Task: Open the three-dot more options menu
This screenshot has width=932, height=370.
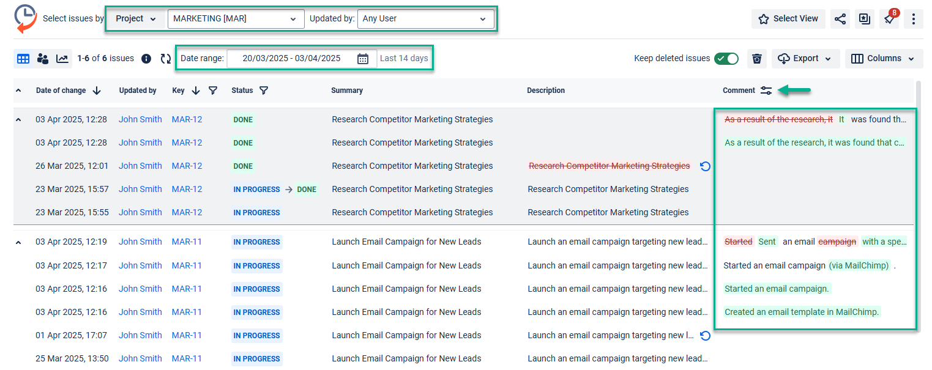Action: point(913,19)
